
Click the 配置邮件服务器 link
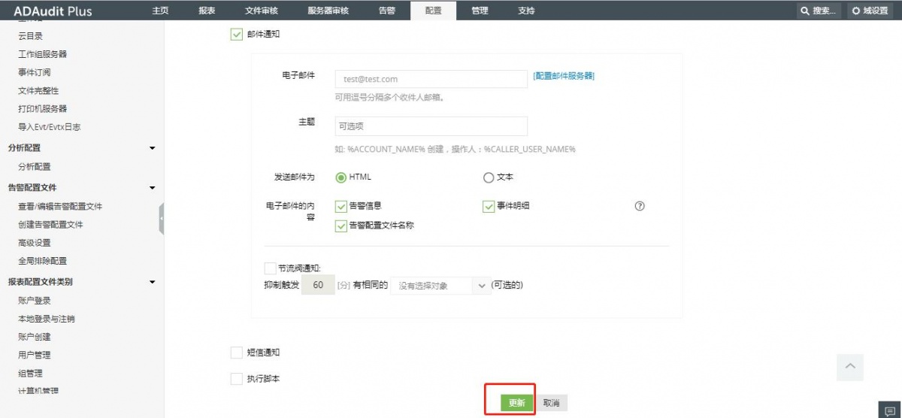[564, 76]
